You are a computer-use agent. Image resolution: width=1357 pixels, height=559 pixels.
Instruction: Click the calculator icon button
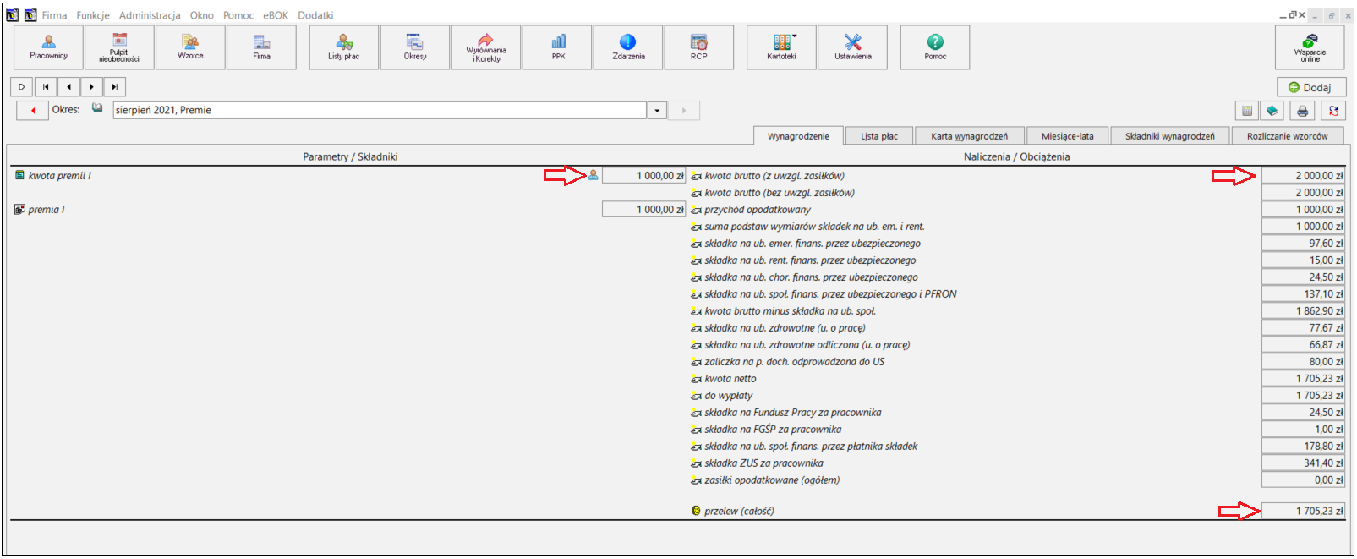click(1247, 111)
